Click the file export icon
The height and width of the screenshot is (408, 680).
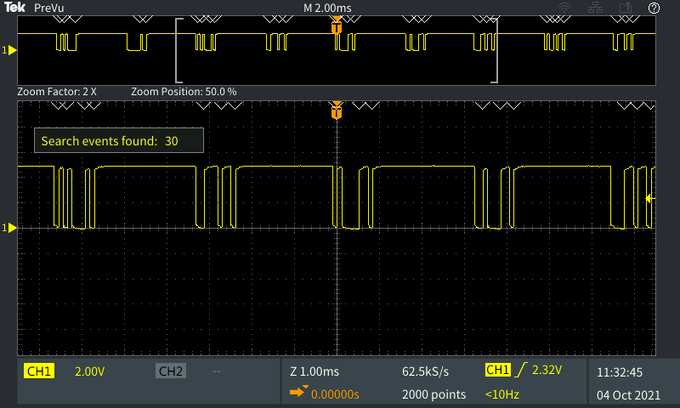[x=626, y=8]
